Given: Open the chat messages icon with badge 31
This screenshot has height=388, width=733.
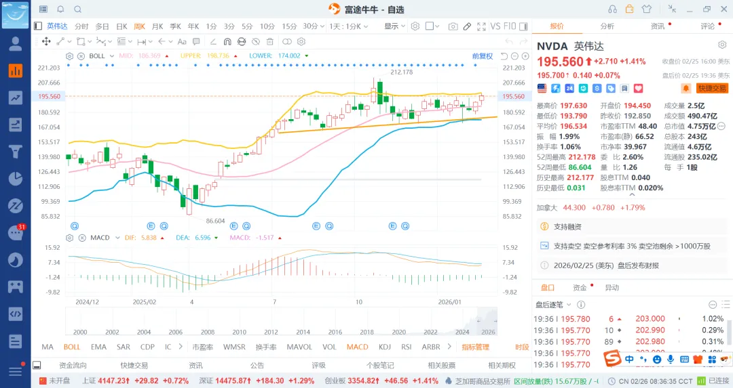Looking at the screenshot, I should [x=16, y=233].
